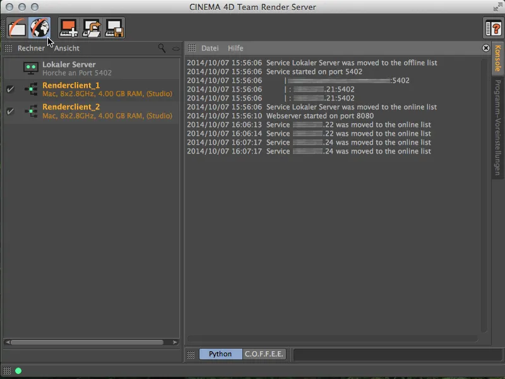The image size is (505, 379).
Task: Open the Datei menu in the console
Action: tap(210, 48)
